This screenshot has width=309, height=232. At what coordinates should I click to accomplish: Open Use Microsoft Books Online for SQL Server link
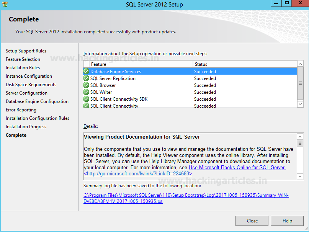pos(237,168)
